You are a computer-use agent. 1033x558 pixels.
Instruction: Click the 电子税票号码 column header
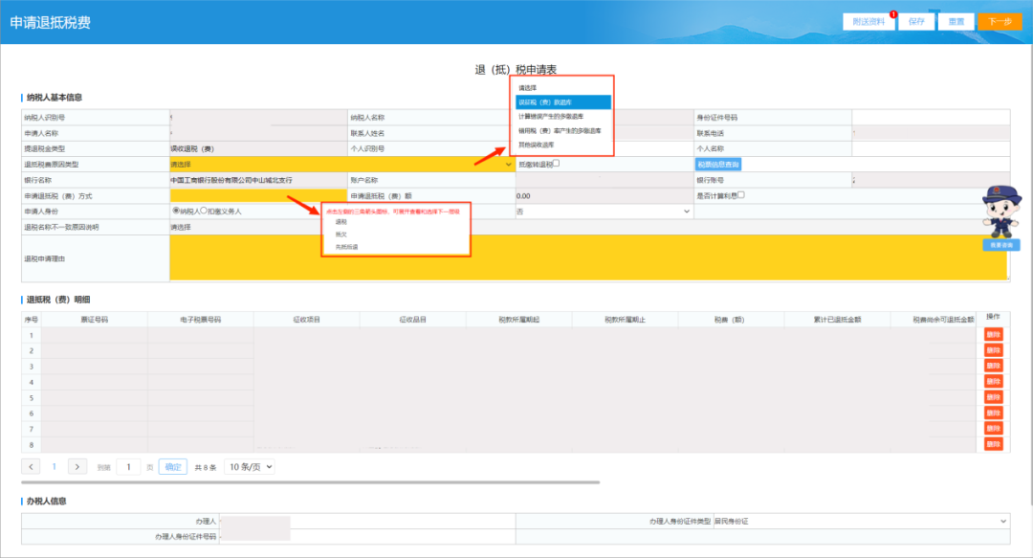point(200,320)
